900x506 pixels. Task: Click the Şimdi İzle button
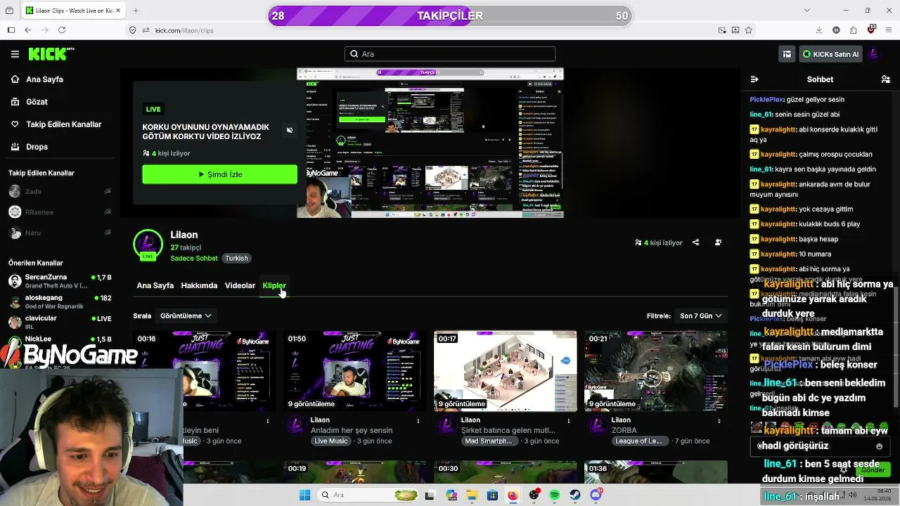[219, 174]
